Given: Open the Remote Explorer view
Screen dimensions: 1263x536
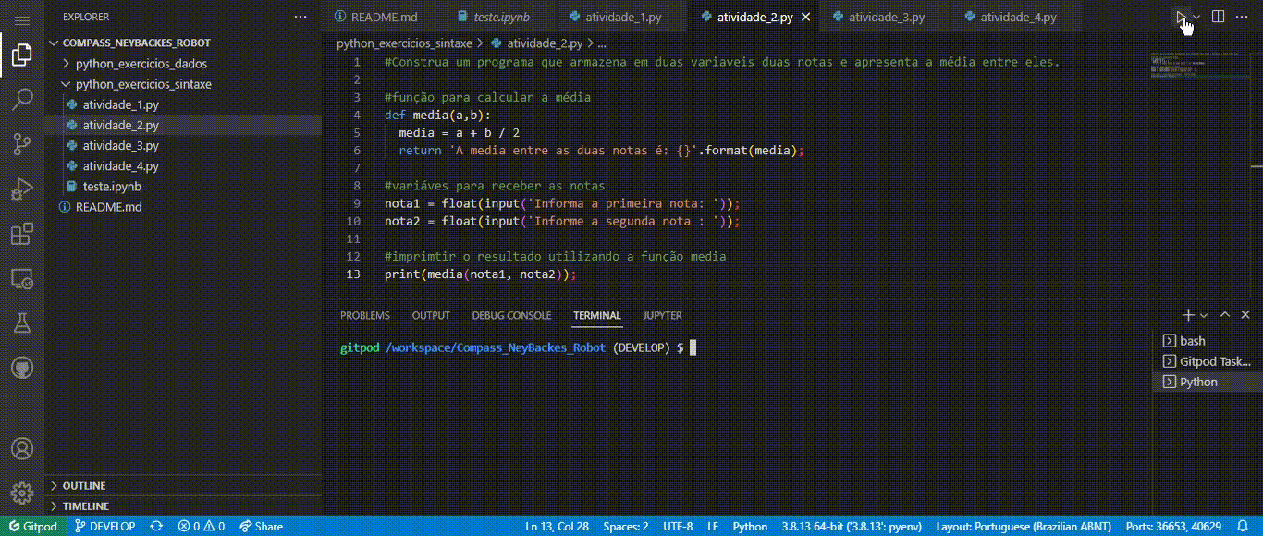Looking at the screenshot, I should (x=22, y=278).
